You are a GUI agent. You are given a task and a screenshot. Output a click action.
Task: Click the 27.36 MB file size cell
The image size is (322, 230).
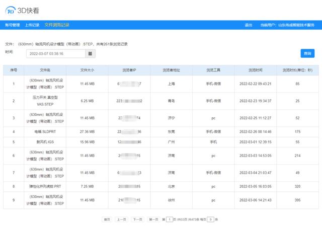pyautogui.click(x=87, y=132)
